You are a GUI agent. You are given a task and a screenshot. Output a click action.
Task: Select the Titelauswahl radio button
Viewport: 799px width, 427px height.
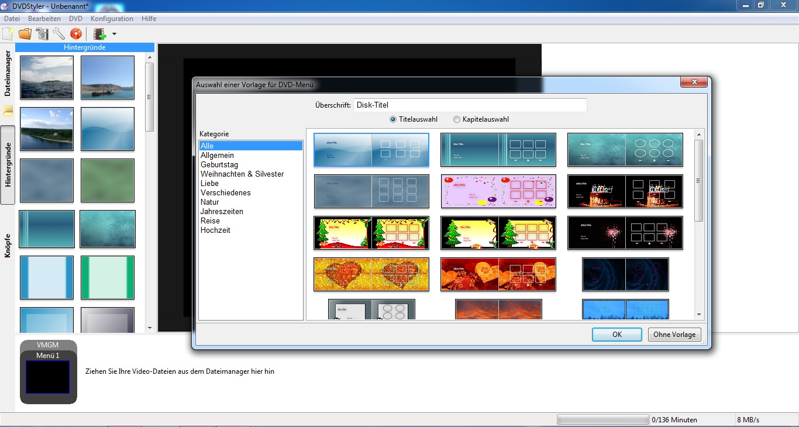coord(393,119)
